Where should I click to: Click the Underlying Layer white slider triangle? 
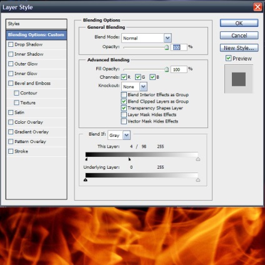[198, 180]
